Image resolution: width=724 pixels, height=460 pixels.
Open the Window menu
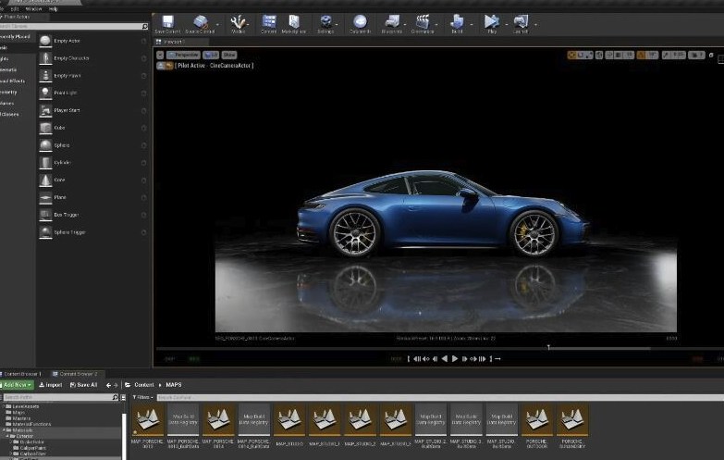pos(33,8)
